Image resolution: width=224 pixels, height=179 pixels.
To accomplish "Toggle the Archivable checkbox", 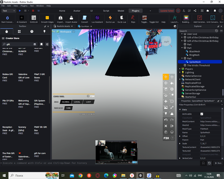I will 202,114.
